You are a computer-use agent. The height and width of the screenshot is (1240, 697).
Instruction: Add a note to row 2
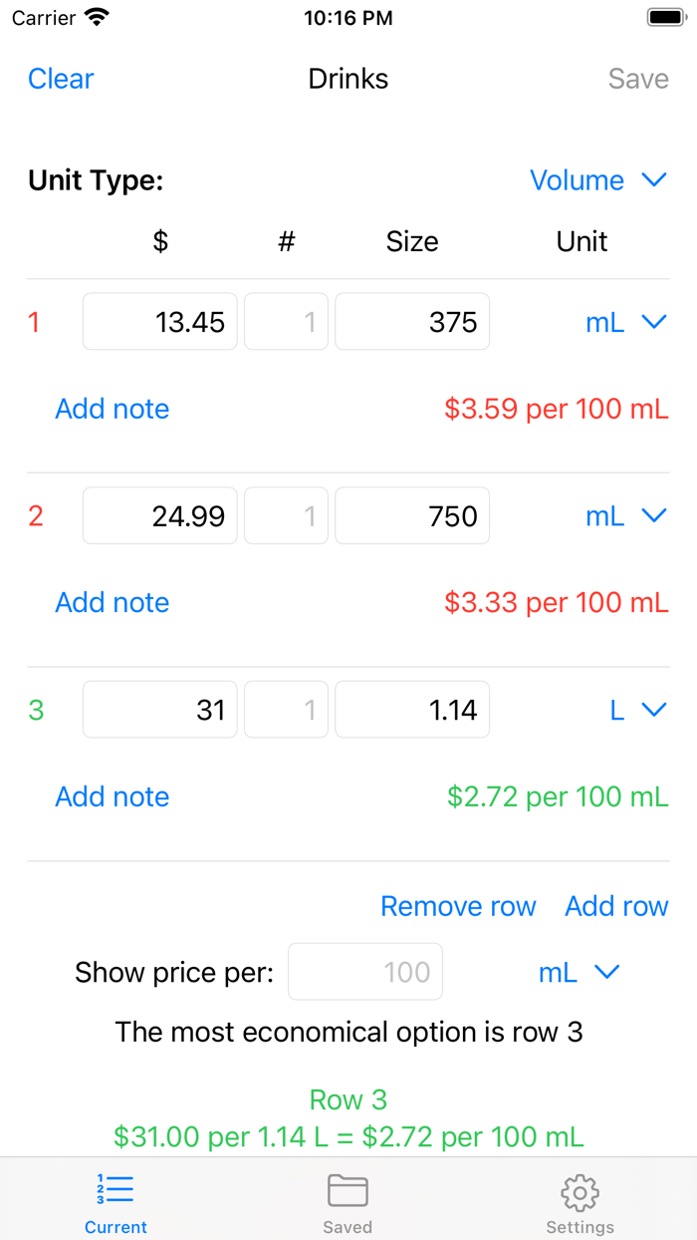112,602
